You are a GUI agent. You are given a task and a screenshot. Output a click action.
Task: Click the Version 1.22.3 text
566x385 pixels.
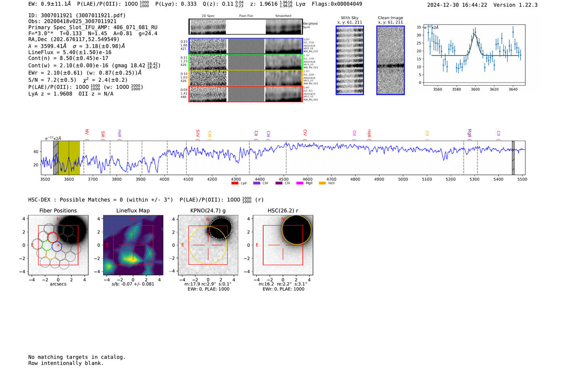coord(515,5)
